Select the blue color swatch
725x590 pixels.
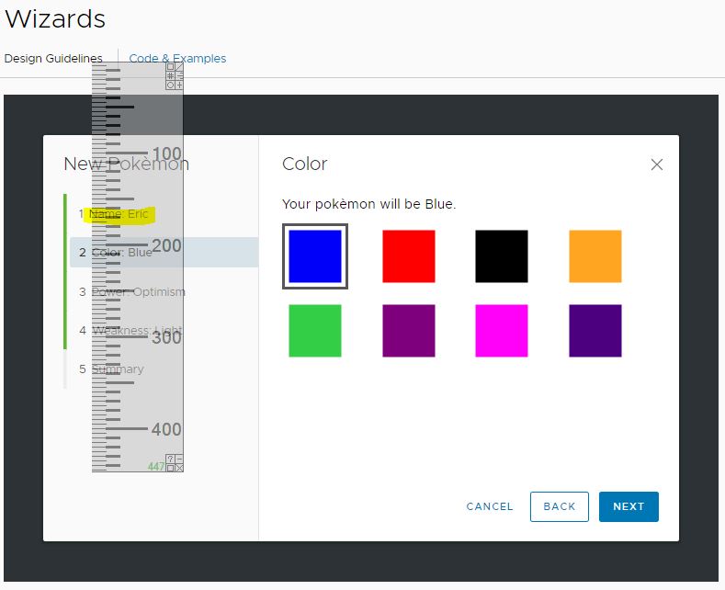coord(315,256)
